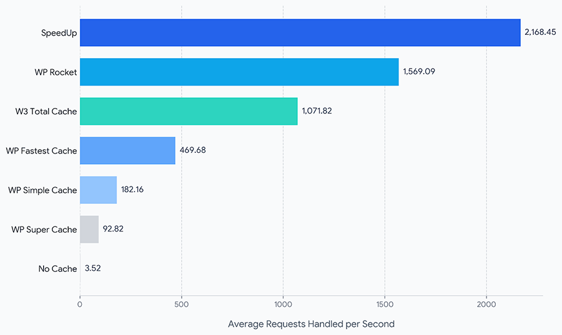This screenshot has width=562, height=335.
Task: Click the WP Fastest Cache label
Action: coord(41,150)
